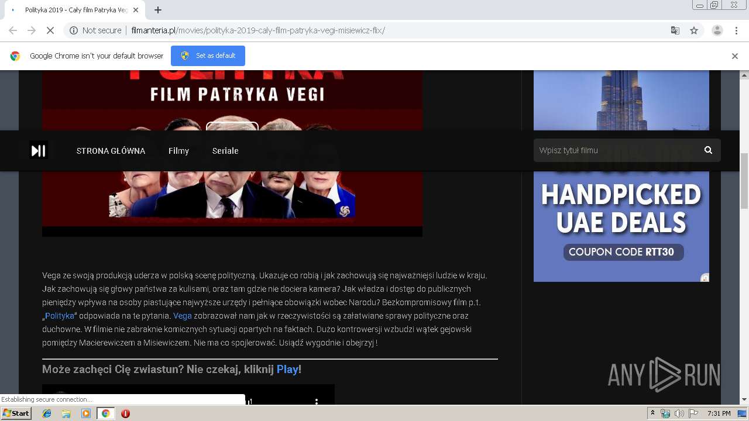
Task: Show hidden tray icons arrow
Action: click(x=652, y=413)
